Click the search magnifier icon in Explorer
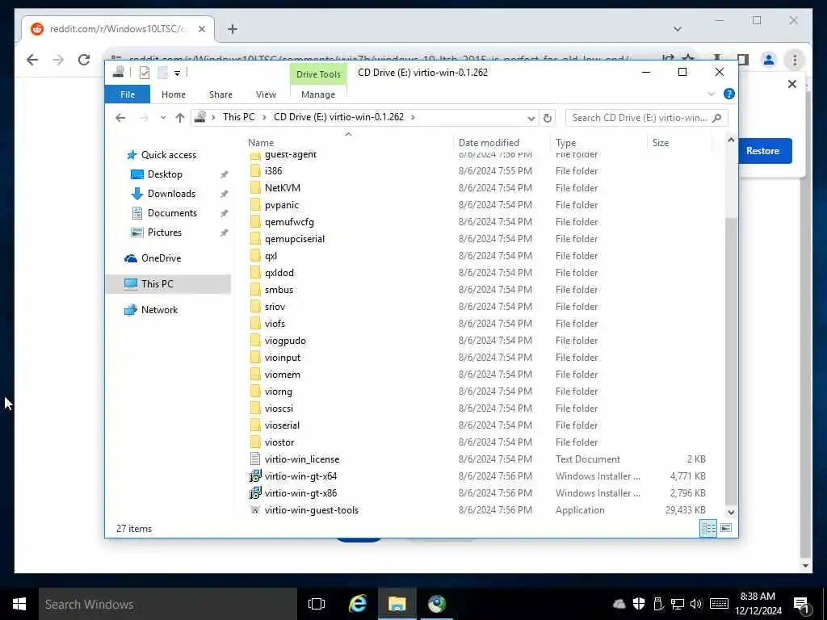 pos(717,118)
